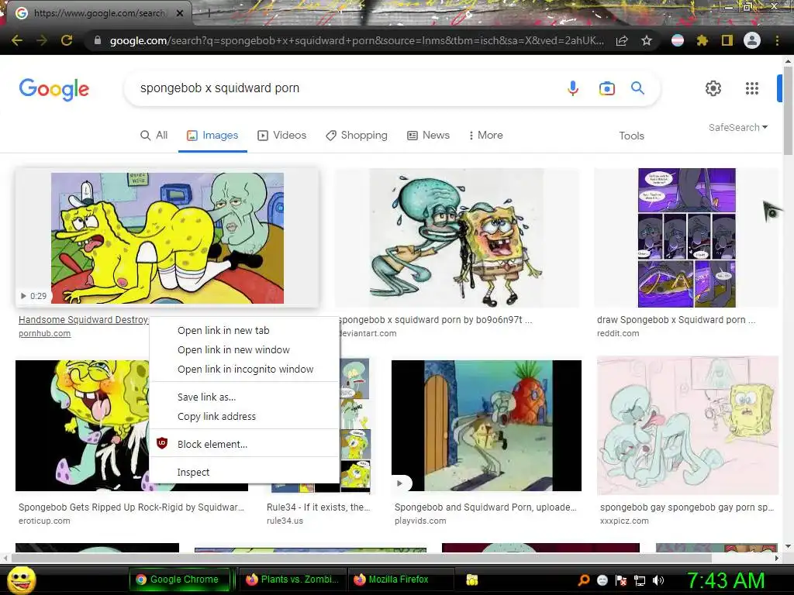Expand the More search categories menu
Image resolution: width=794 pixels, height=595 pixels.
click(485, 135)
